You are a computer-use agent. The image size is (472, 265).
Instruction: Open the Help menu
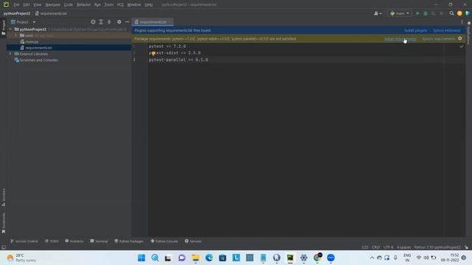coord(148,5)
